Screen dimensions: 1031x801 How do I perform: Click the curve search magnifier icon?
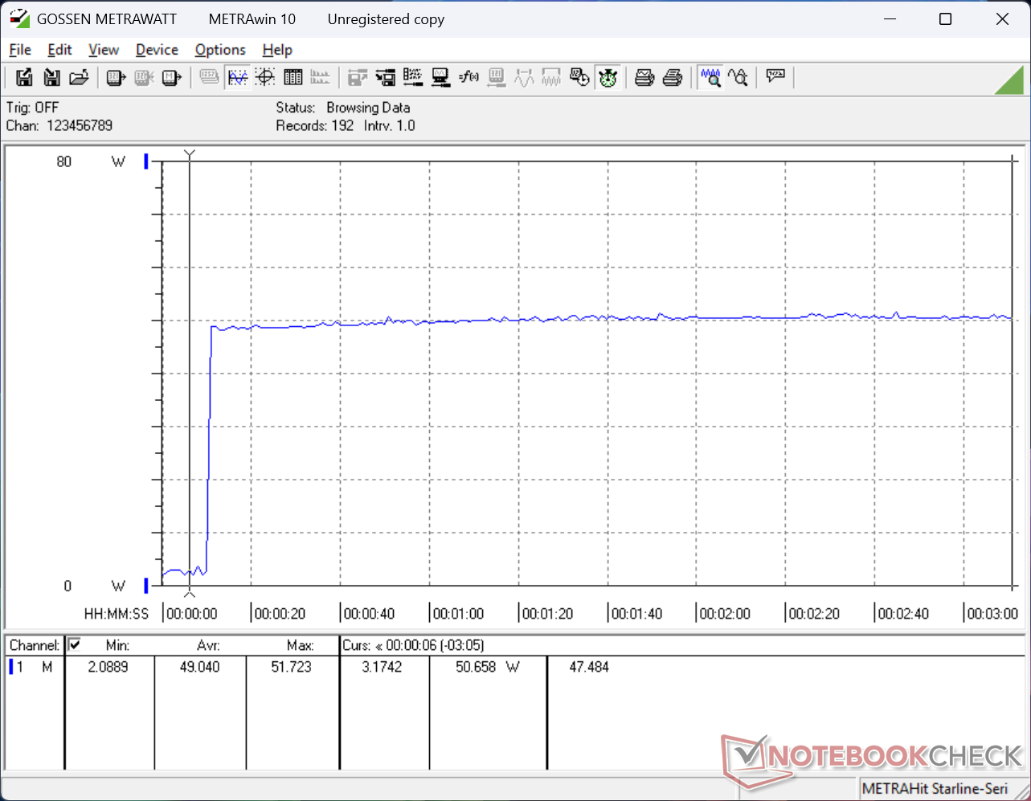[738, 77]
